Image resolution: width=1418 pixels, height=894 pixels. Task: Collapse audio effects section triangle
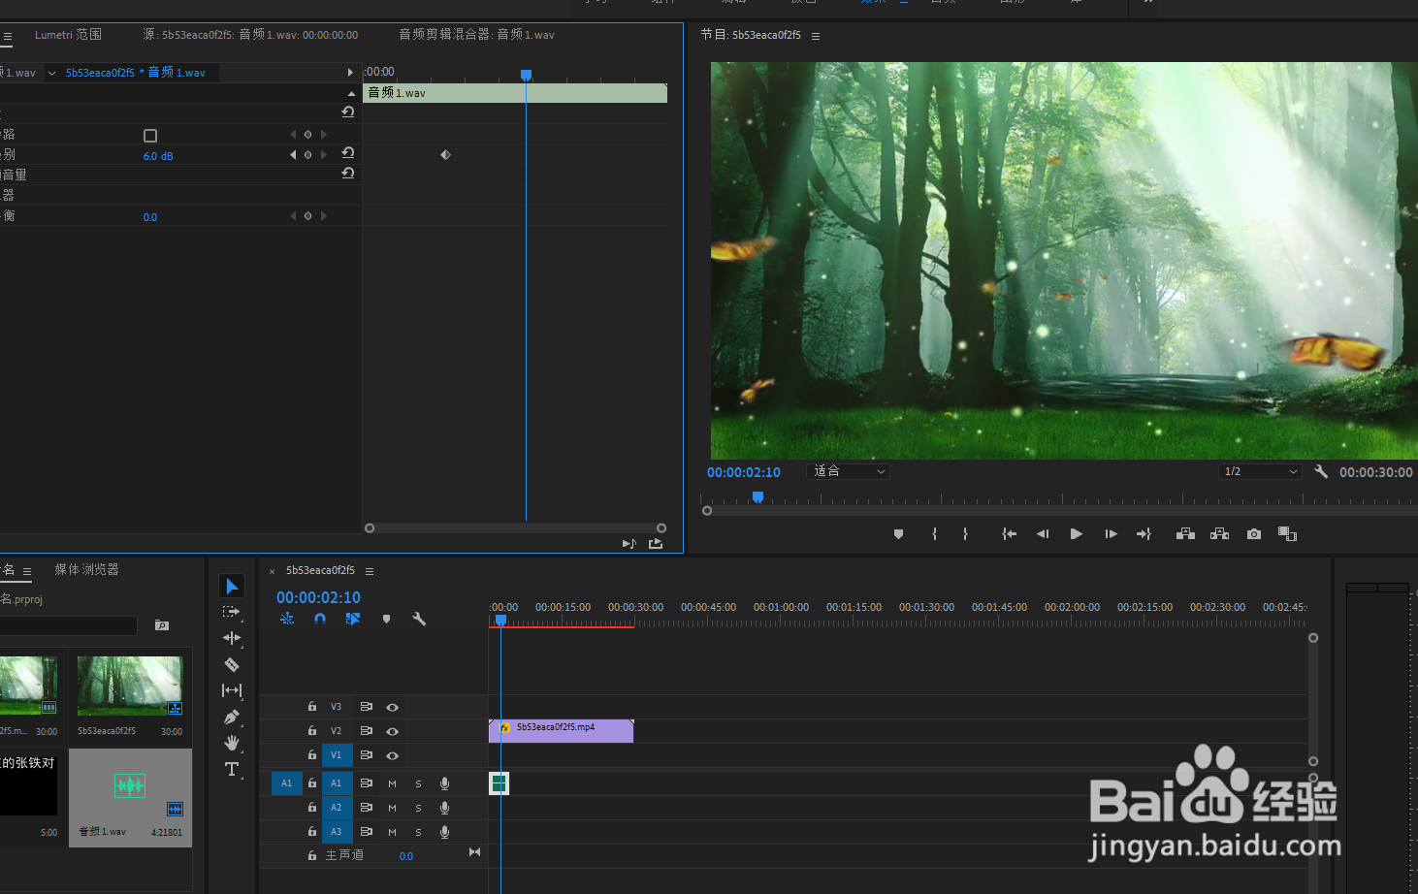pyautogui.click(x=351, y=93)
